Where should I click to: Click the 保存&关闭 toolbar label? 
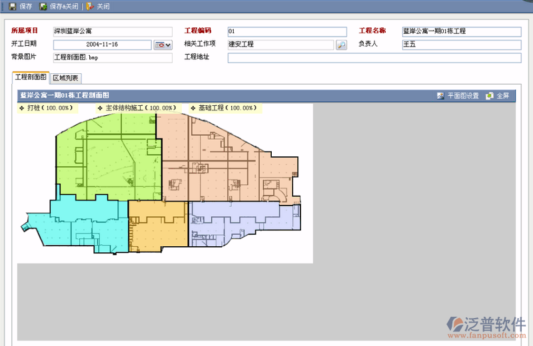click(x=64, y=7)
